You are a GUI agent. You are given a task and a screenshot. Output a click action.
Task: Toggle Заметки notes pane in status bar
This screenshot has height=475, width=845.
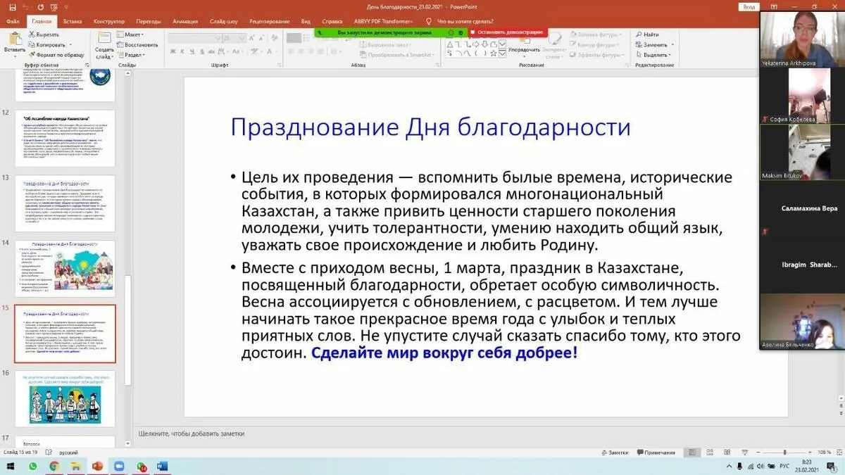(615, 452)
